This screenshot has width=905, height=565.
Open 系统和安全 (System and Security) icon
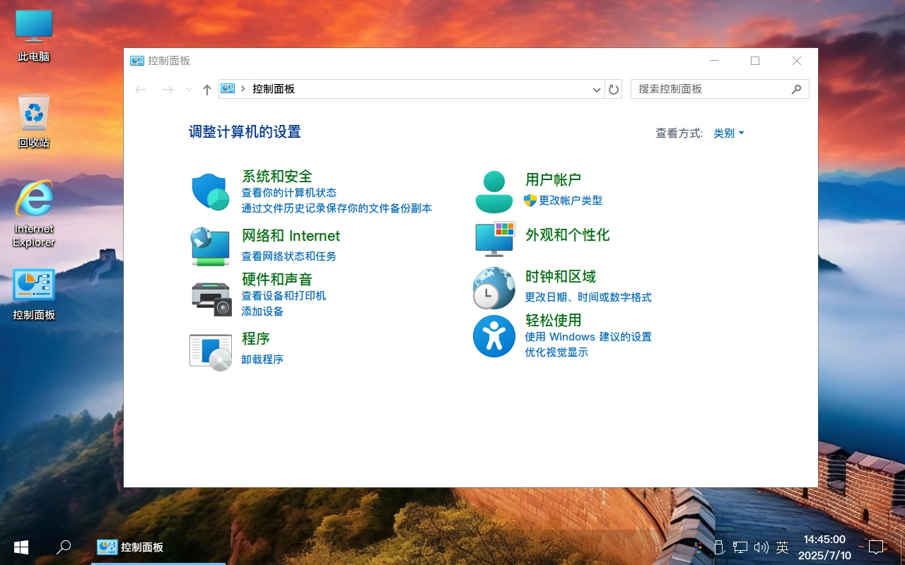tap(210, 189)
